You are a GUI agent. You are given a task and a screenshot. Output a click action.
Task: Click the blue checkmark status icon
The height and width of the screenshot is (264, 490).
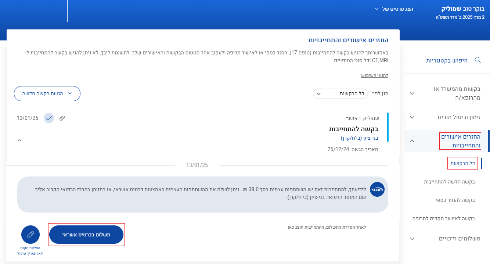[49, 118]
